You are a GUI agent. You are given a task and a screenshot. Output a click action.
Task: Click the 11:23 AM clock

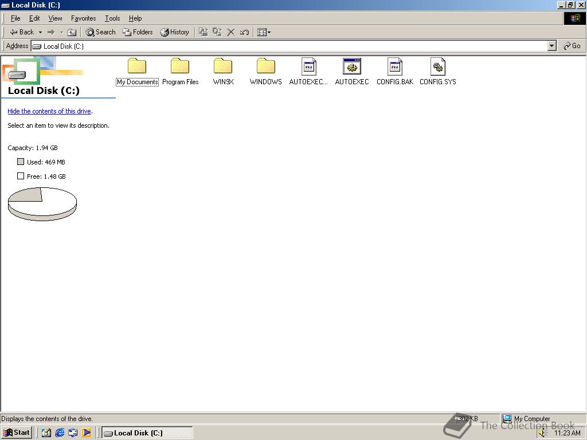[x=567, y=433]
